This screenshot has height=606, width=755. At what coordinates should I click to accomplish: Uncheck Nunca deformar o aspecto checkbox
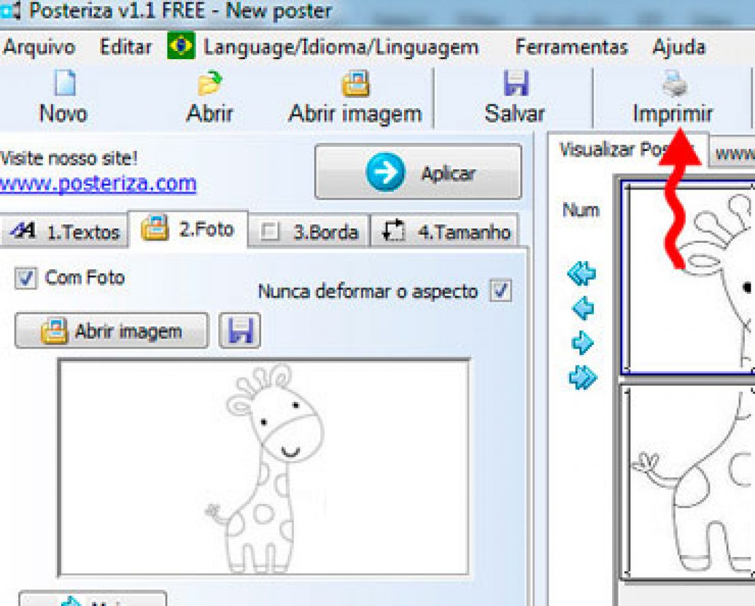pyautogui.click(x=501, y=291)
